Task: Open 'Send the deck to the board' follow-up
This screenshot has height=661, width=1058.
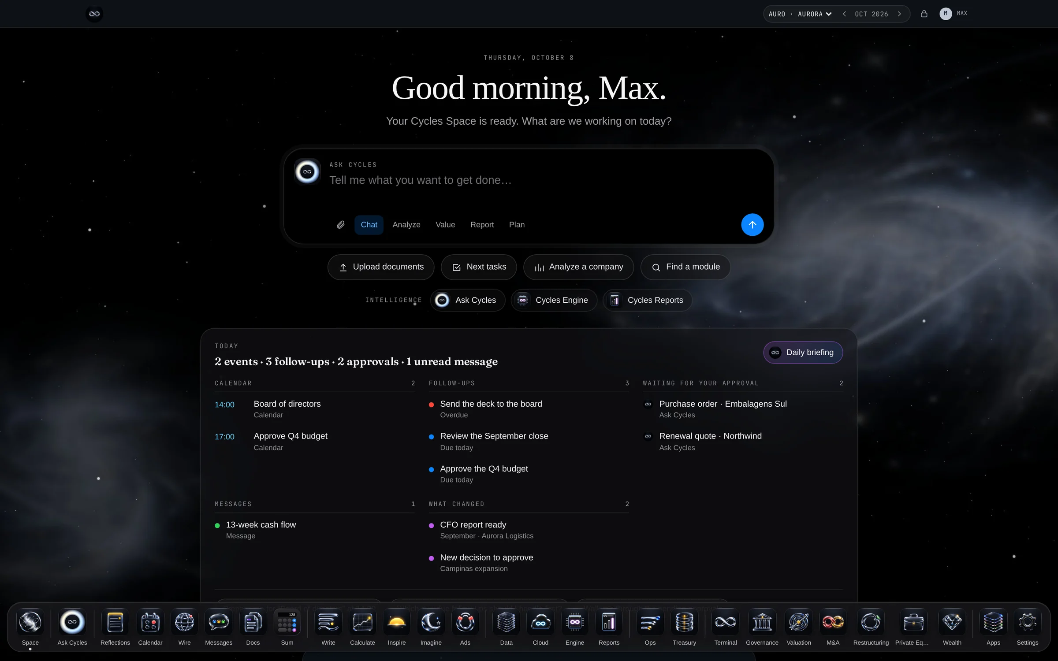Action: click(x=529, y=409)
